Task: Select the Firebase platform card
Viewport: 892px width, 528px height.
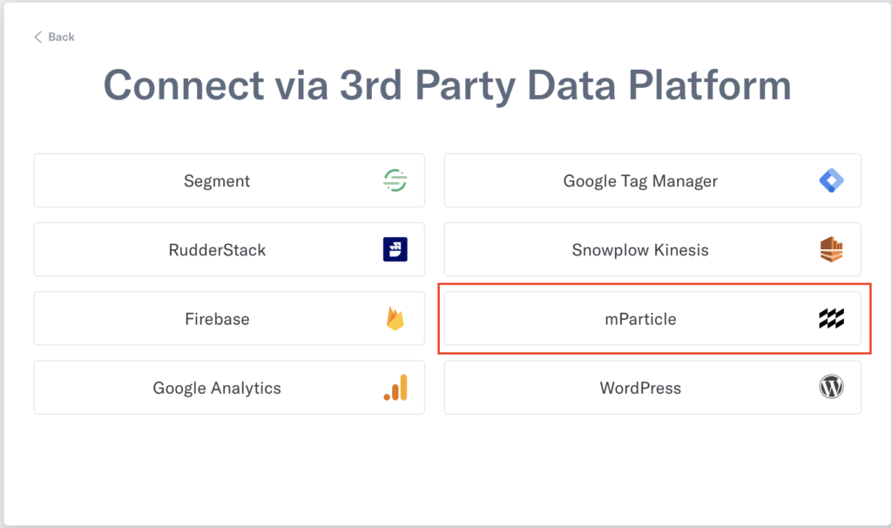Action: pyautogui.click(x=229, y=318)
